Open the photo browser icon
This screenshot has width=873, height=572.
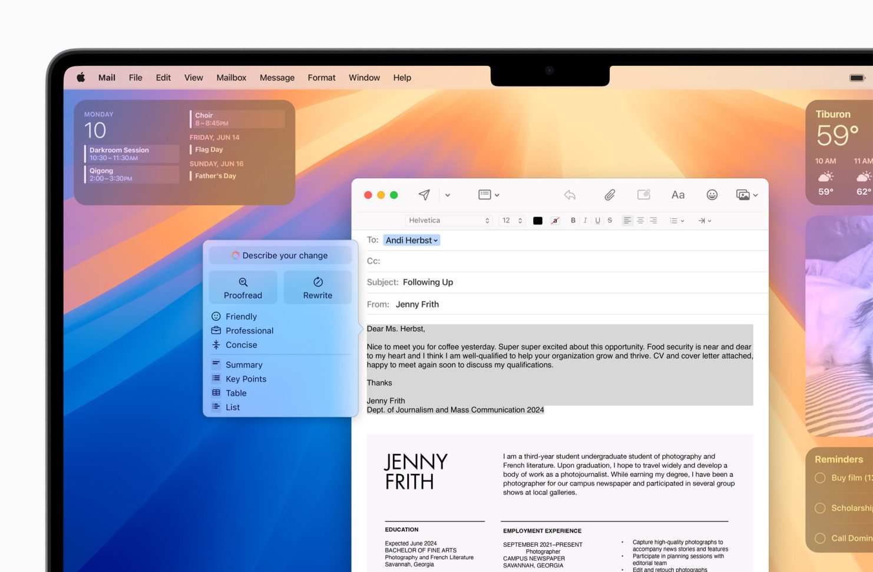(743, 195)
